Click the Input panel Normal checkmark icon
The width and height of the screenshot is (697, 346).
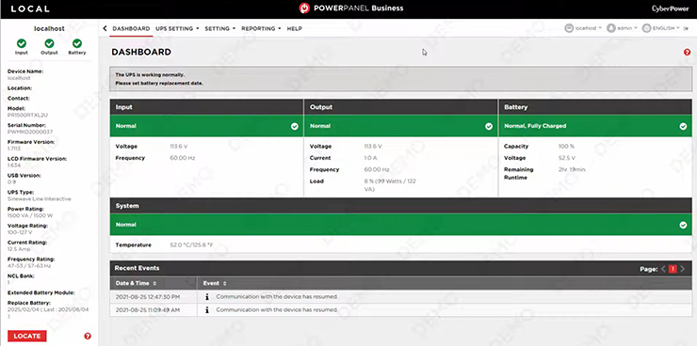click(x=295, y=126)
